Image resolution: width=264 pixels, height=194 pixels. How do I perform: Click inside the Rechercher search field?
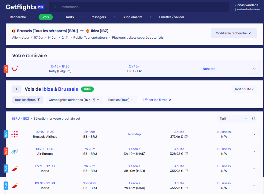[x=106, y=7]
